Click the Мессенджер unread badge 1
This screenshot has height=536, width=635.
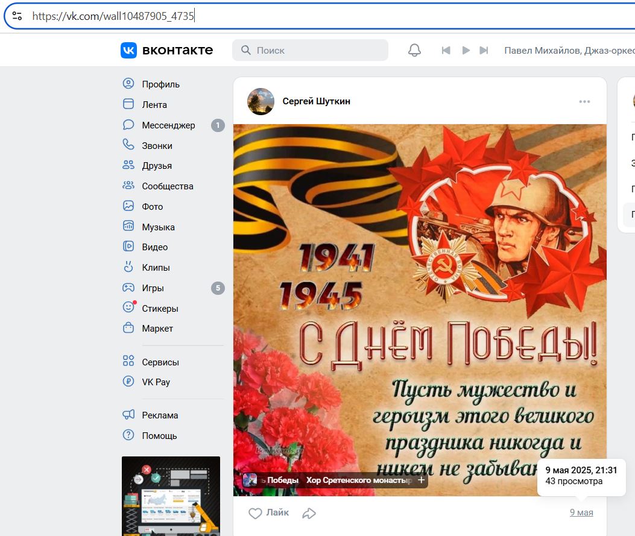[x=218, y=125]
